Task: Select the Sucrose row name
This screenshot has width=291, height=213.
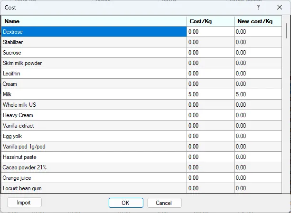Action: pyautogui.click(x=94, y=53)
